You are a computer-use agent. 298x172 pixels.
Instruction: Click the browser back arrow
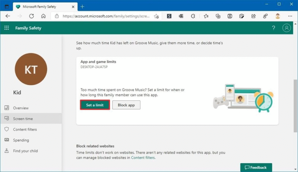(x=8, y=16)
